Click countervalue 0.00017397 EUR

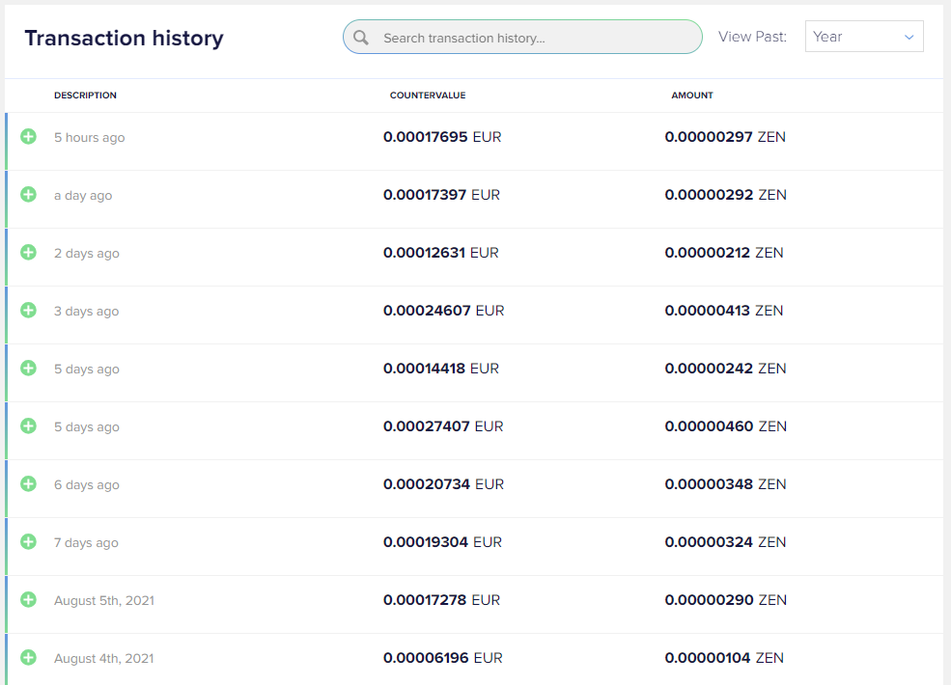coord(441,195)
